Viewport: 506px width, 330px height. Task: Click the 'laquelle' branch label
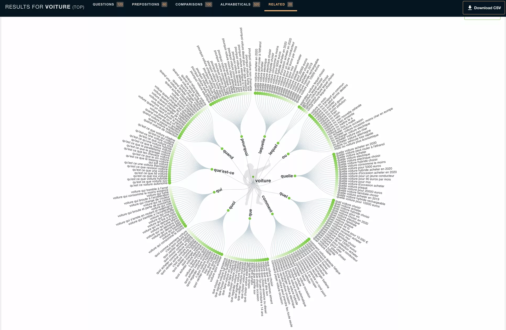click(x=262, y=146)
